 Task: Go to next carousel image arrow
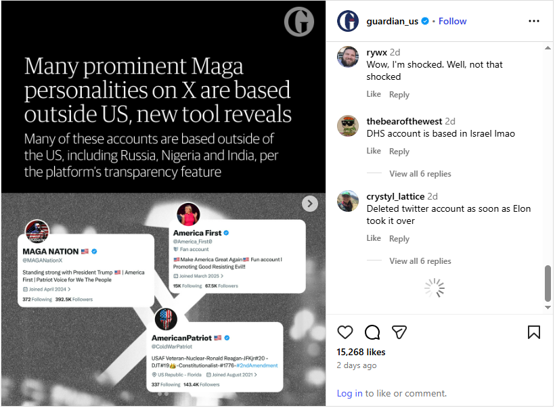tap(309, 204)
